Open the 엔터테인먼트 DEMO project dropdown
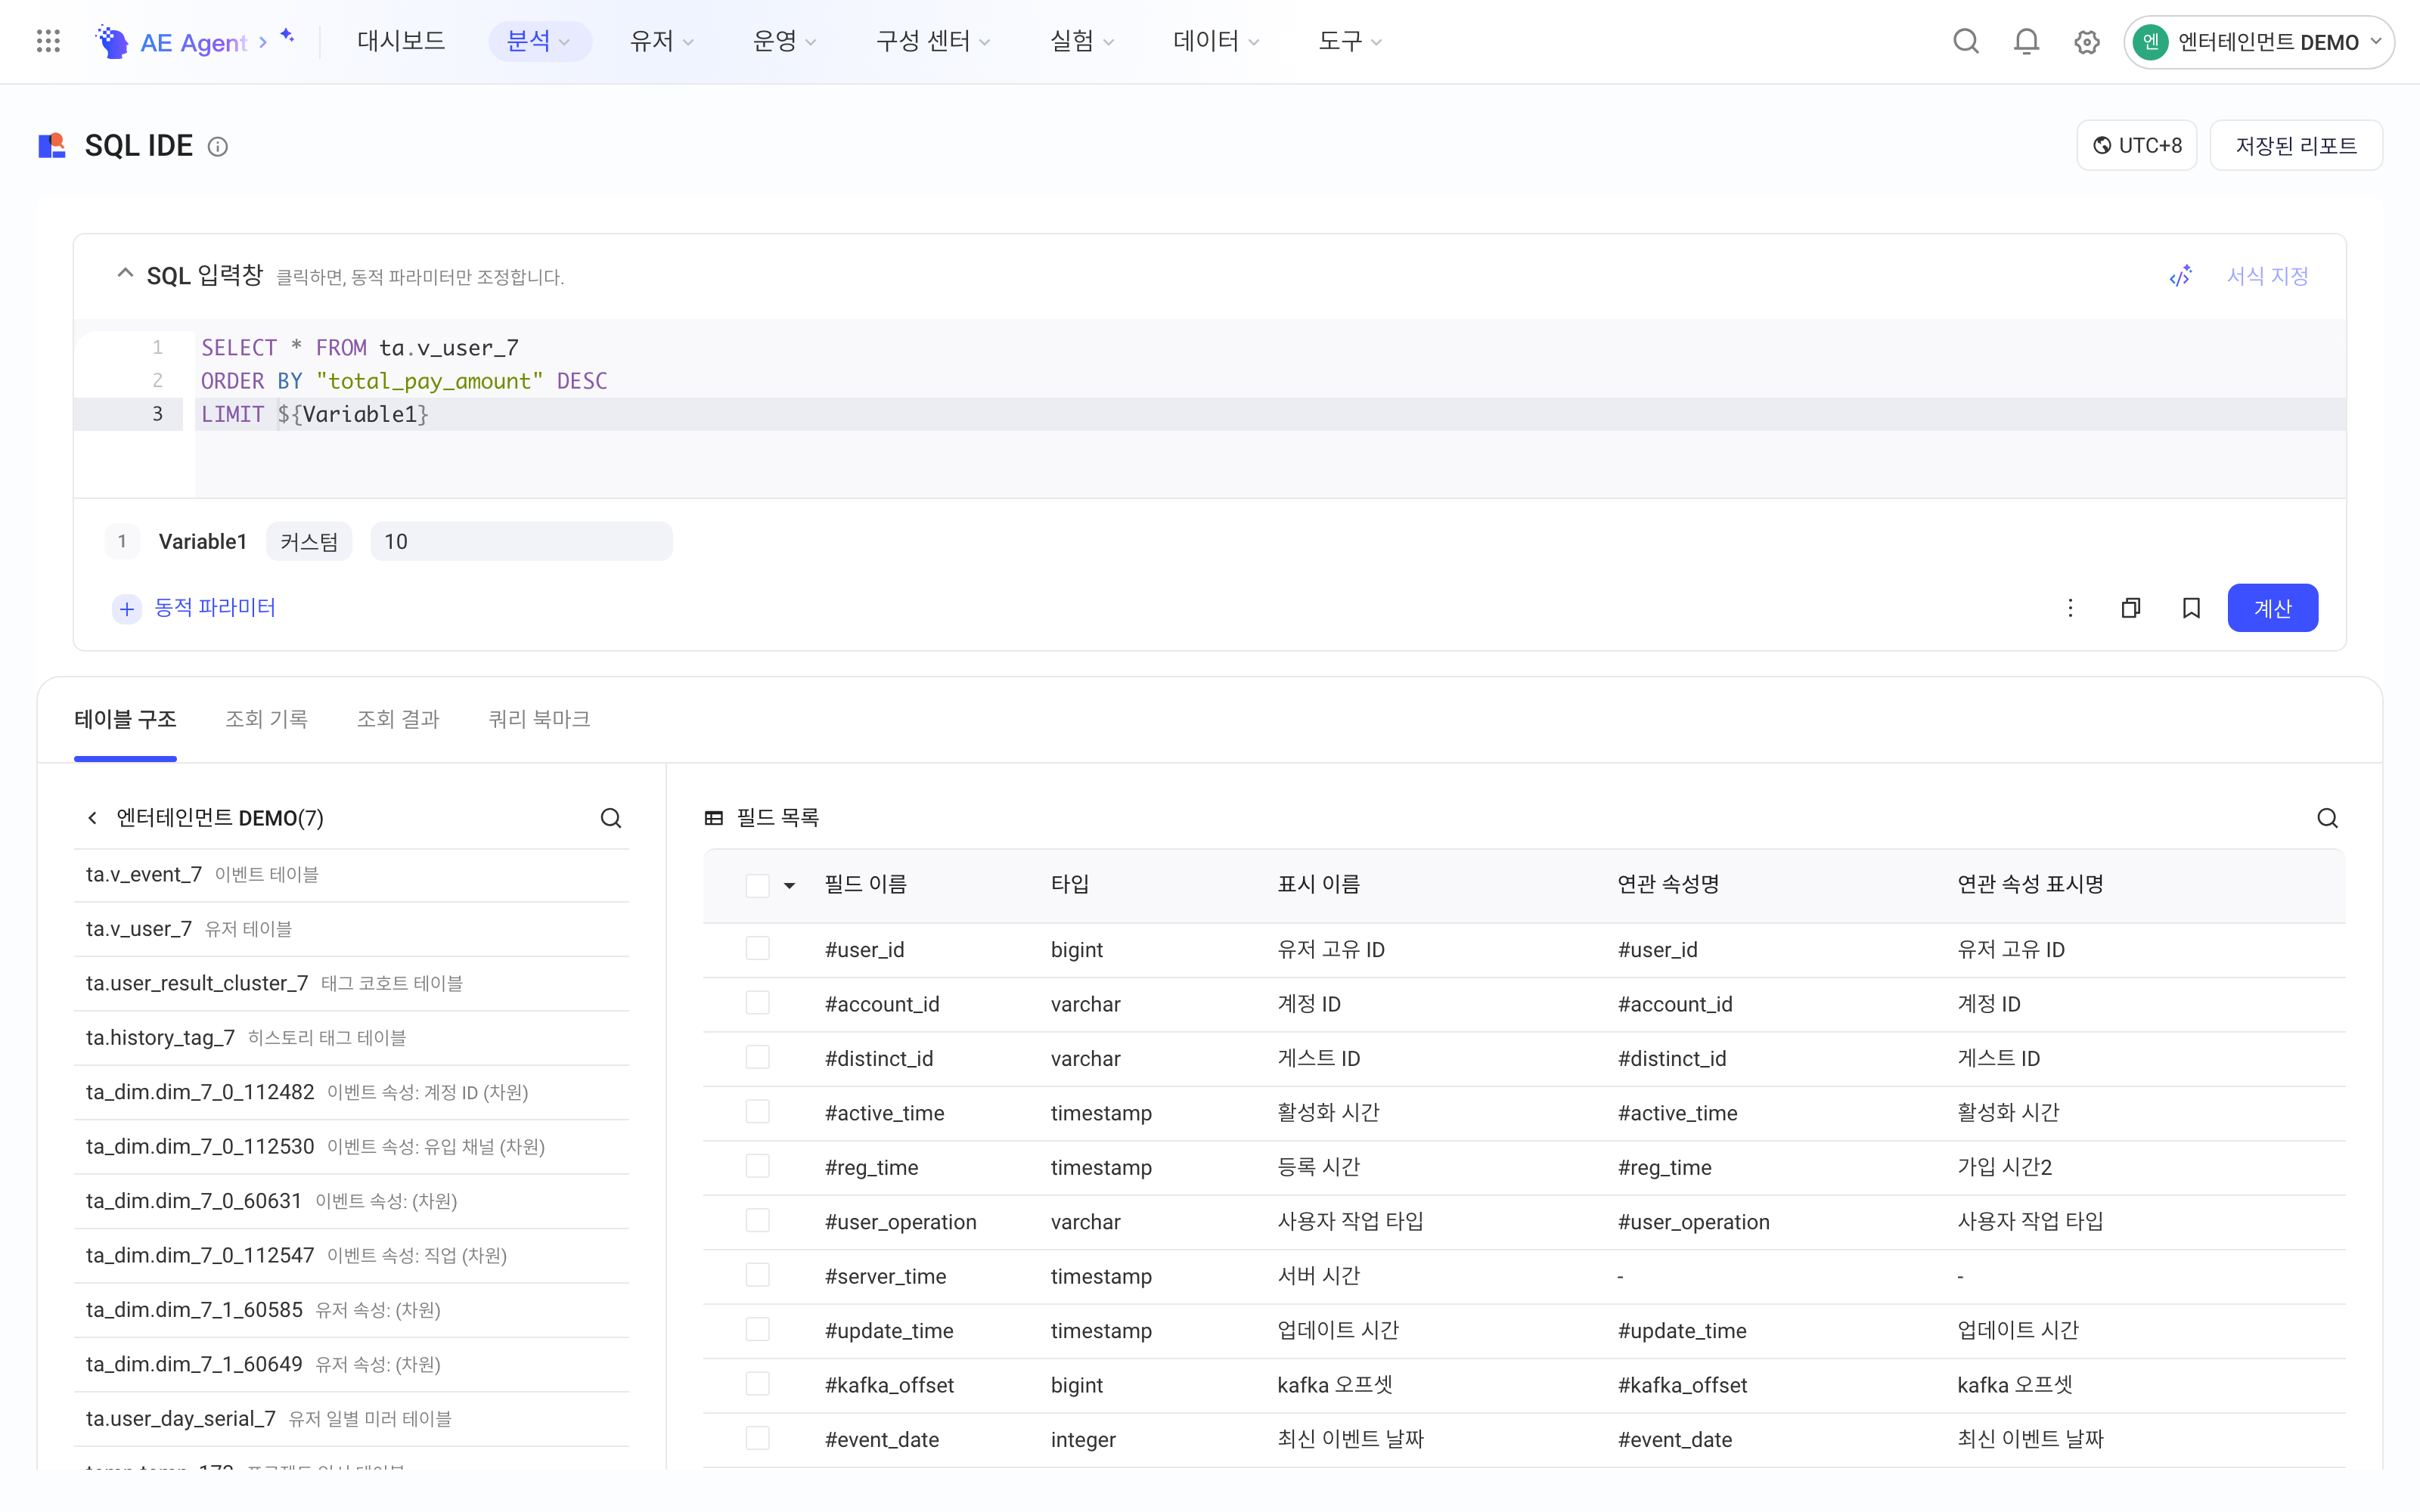 point(2259,42)
